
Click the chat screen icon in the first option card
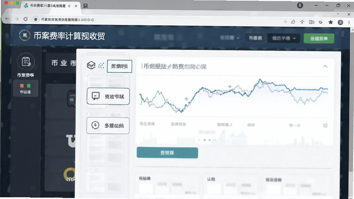tap(96, 96)
